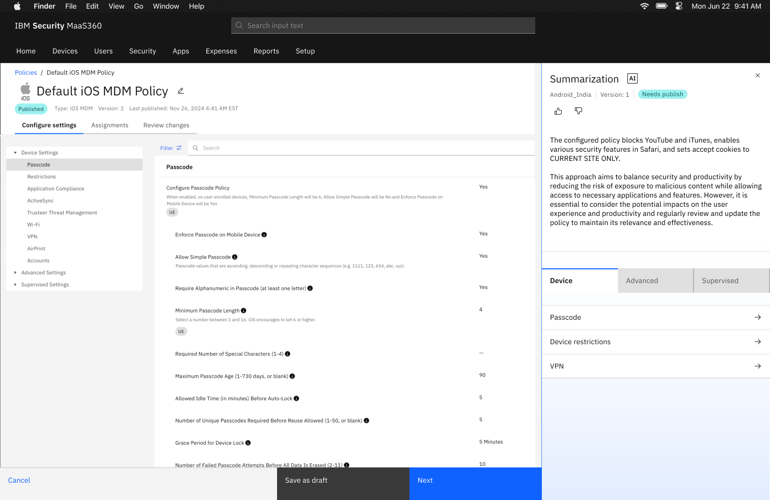Click the pencil edit icon beside policy title
Image resolution: width=770 pixels, height=500 pixels.
tap(181, 91)
